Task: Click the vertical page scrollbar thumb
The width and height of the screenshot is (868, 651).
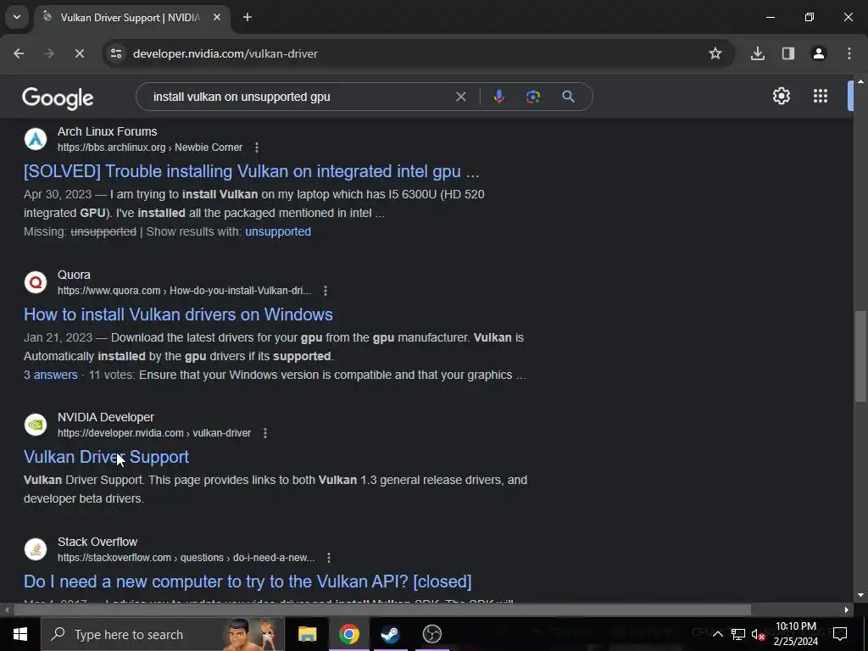Action: pos(860,356)
